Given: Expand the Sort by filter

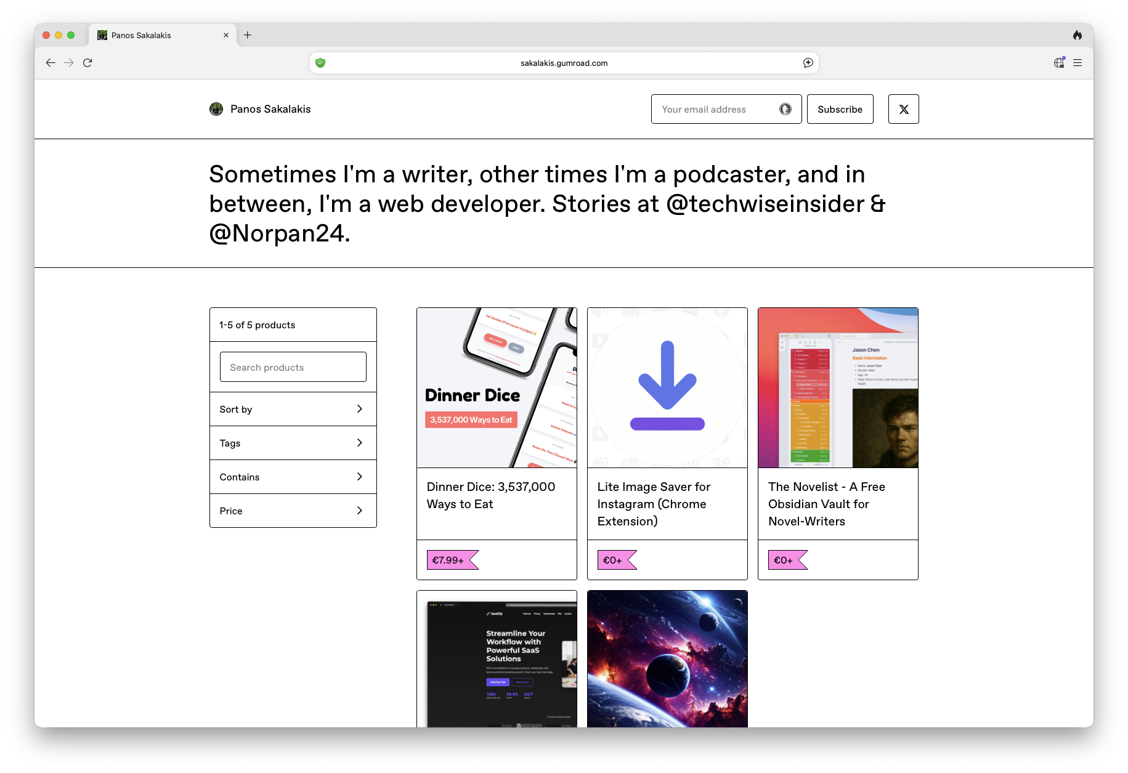Looking at the screenshot, I should 293,409.
